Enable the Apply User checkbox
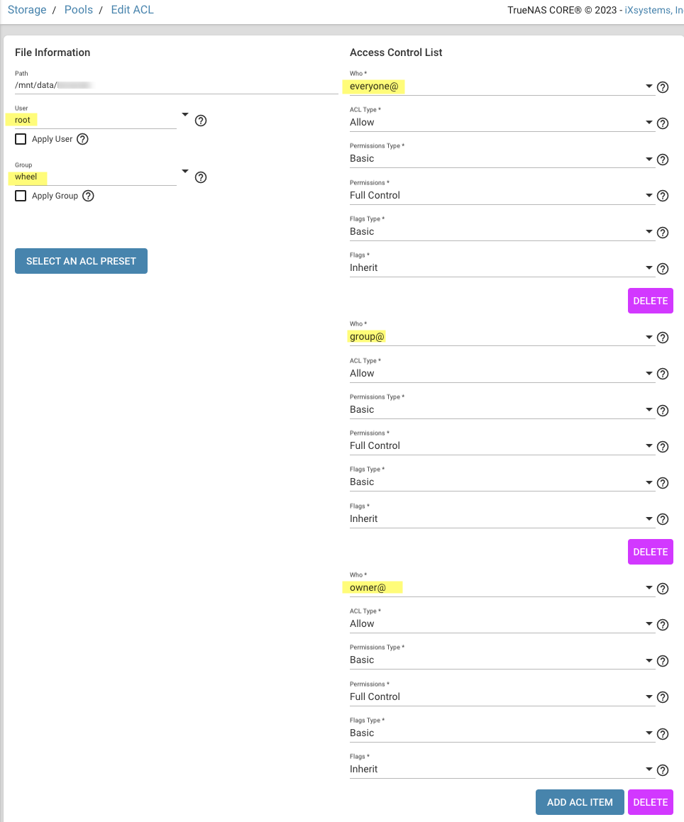The width and height of the screenshot is (684, 822). (x=21, y=139)
